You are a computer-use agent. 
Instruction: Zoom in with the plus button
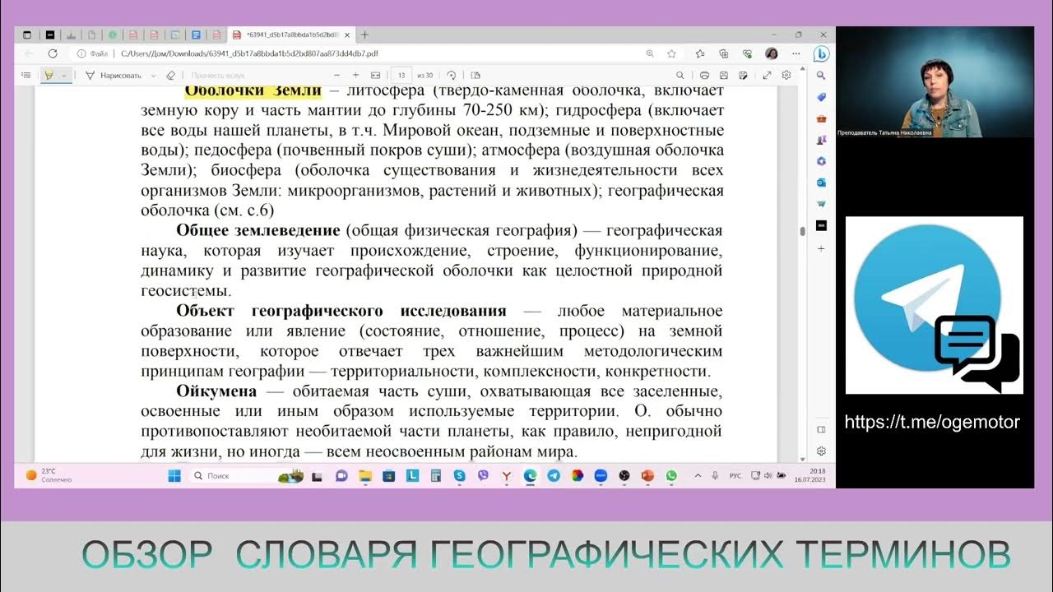coord(355,75)
